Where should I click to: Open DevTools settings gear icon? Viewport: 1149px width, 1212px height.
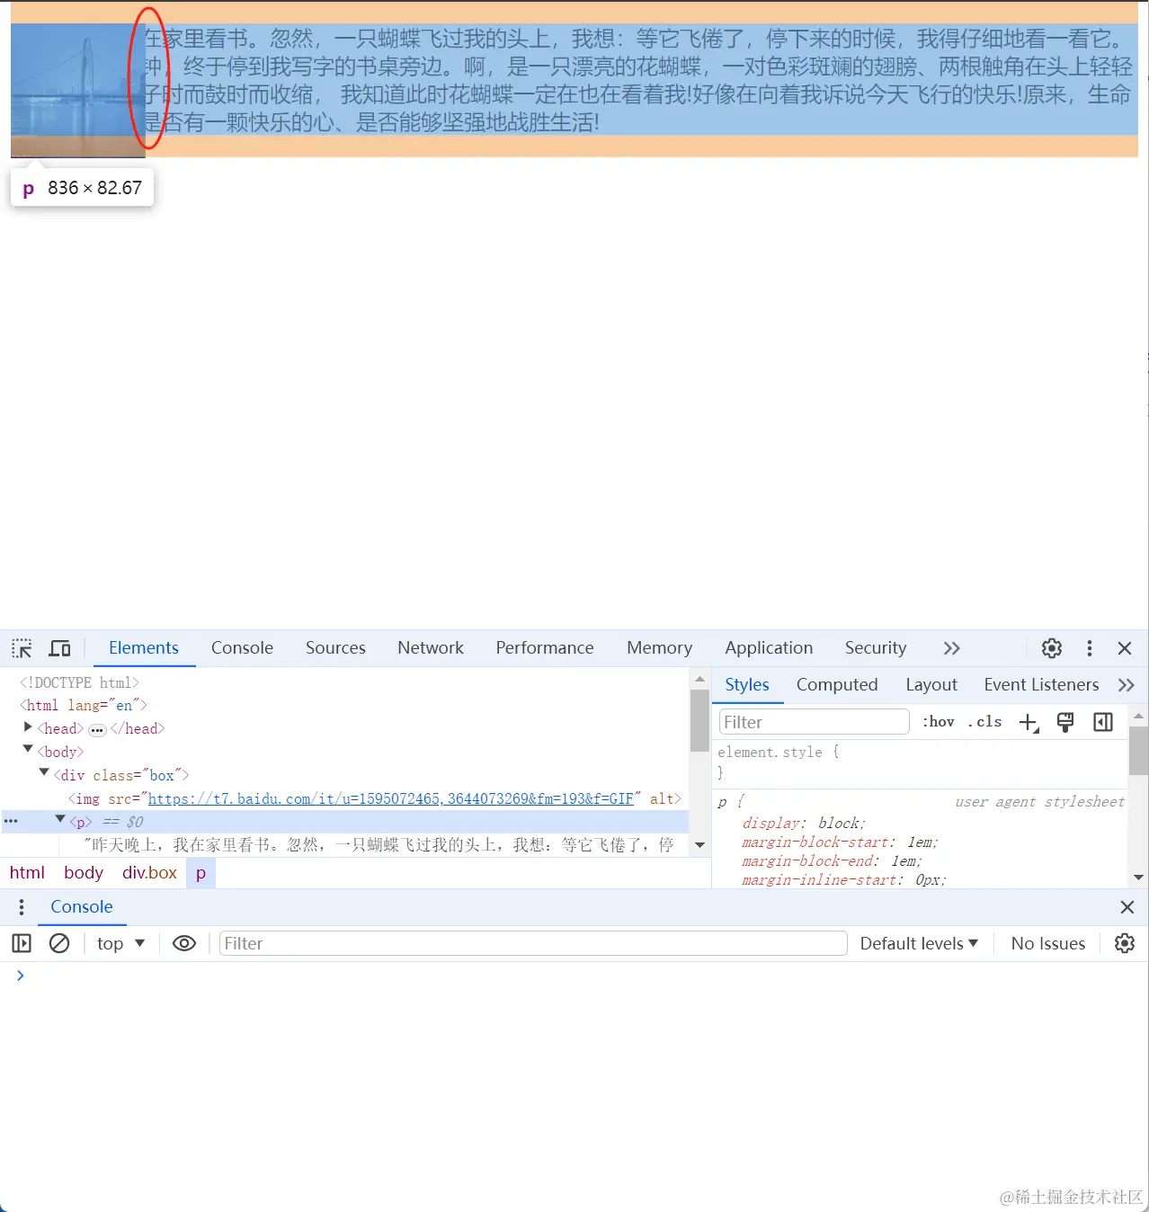[1052, 648]
